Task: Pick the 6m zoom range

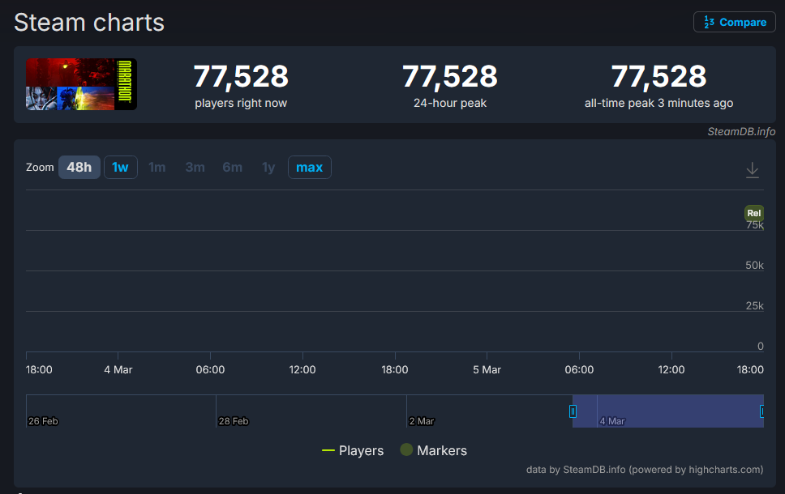Action: pyautogui.click(x=232, y=167)
